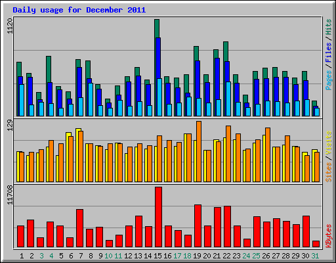The width and height of the screenshot is (336, 263).
Task: Click day label 1 on the x-axis
Action: [x=22, y=256]
